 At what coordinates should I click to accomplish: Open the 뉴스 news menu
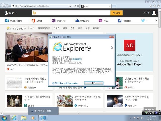click(32, 28)
